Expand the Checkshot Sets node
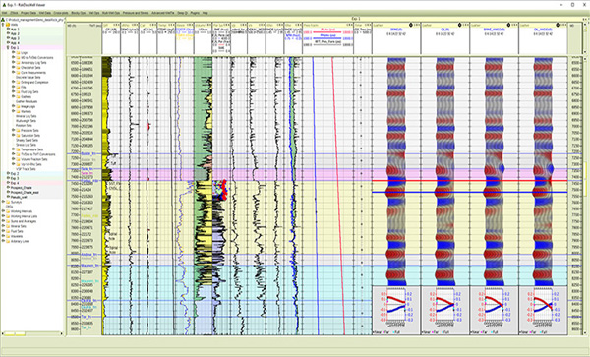This screenshot has width=590, height=357. point(14,68)
